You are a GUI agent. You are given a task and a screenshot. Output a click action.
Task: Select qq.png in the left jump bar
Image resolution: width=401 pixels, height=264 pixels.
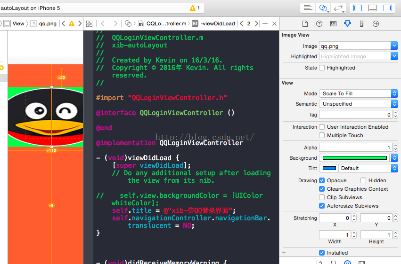pos(43,23)
